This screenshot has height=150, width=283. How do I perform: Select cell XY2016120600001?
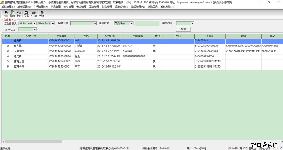pos(62,41)
